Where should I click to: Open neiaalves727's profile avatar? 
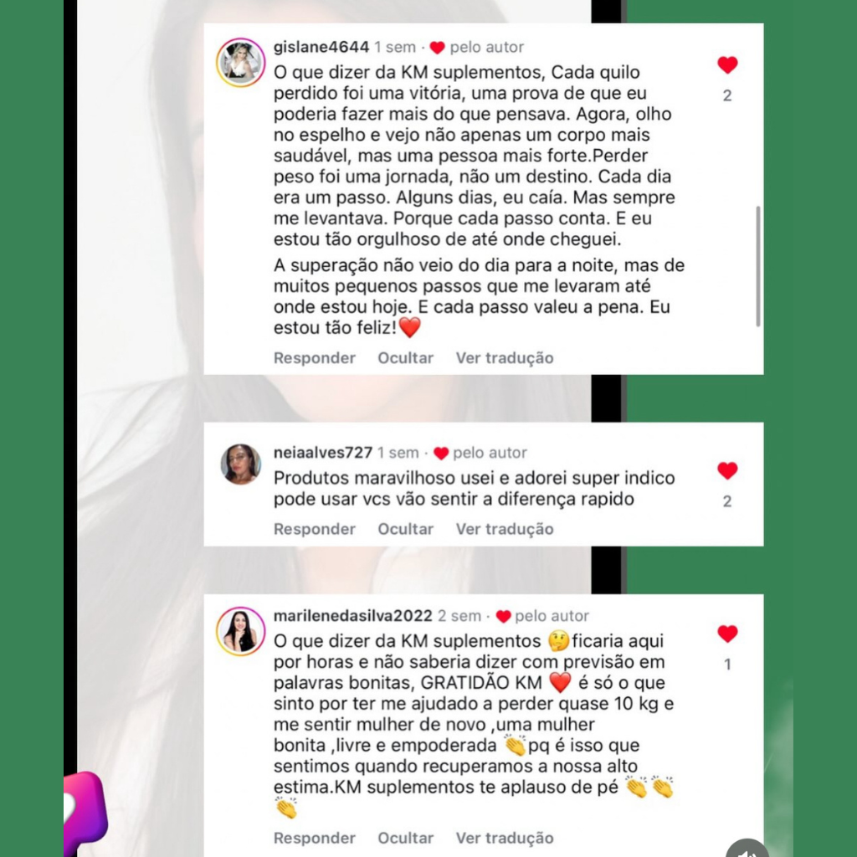[x=240, y=464]
